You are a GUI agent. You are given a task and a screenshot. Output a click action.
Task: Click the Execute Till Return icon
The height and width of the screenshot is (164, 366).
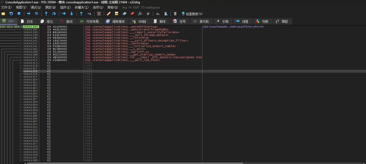81,14
